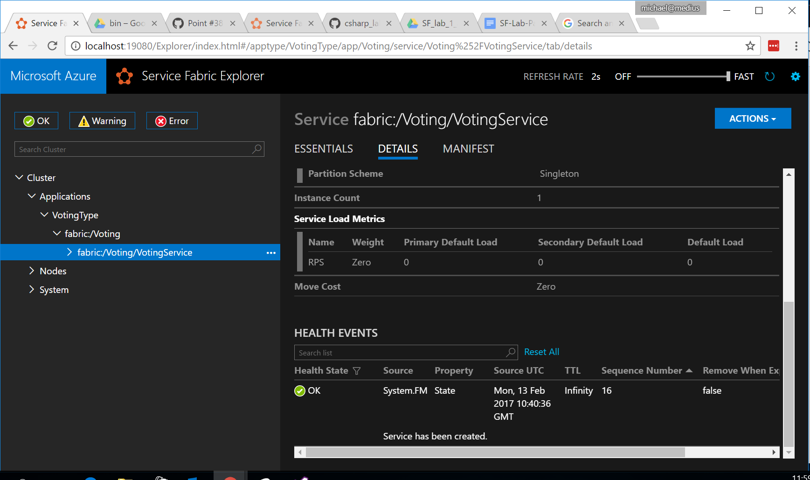Select the fabric:/Voting tree label
The height and width of the screenshot is (480, 810).
[x=92, y=234]
